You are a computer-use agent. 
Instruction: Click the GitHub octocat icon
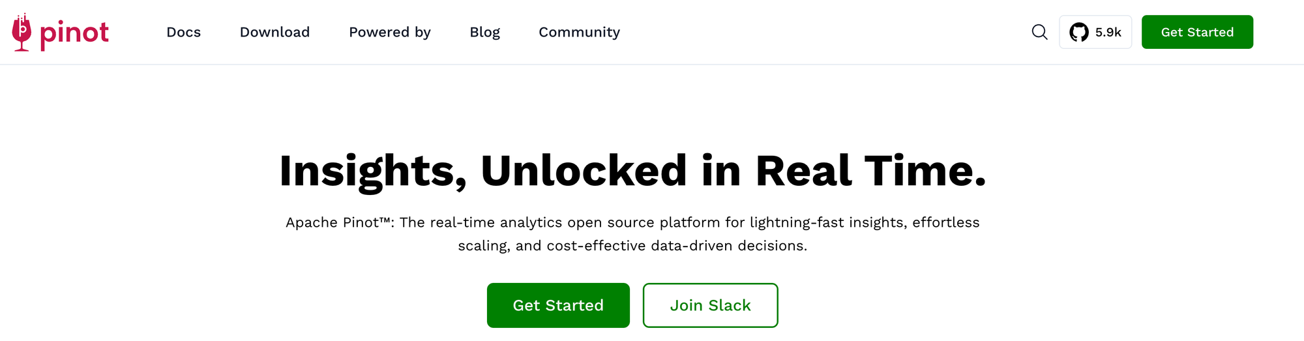pyautogui.click(x=1078, y=32)
